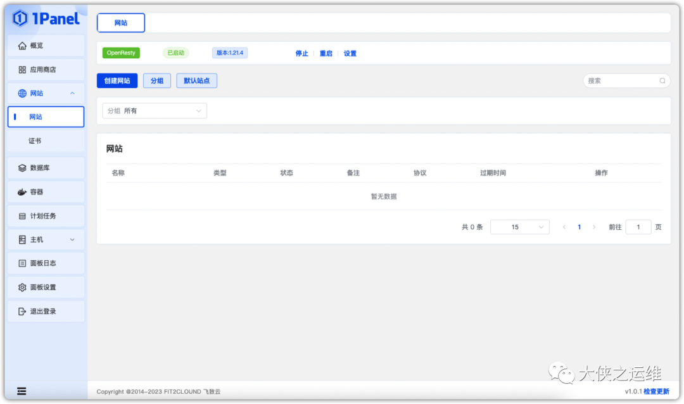
Task: Expand the 主机 sidebar menu chevron
Action: tap(72, 239)
